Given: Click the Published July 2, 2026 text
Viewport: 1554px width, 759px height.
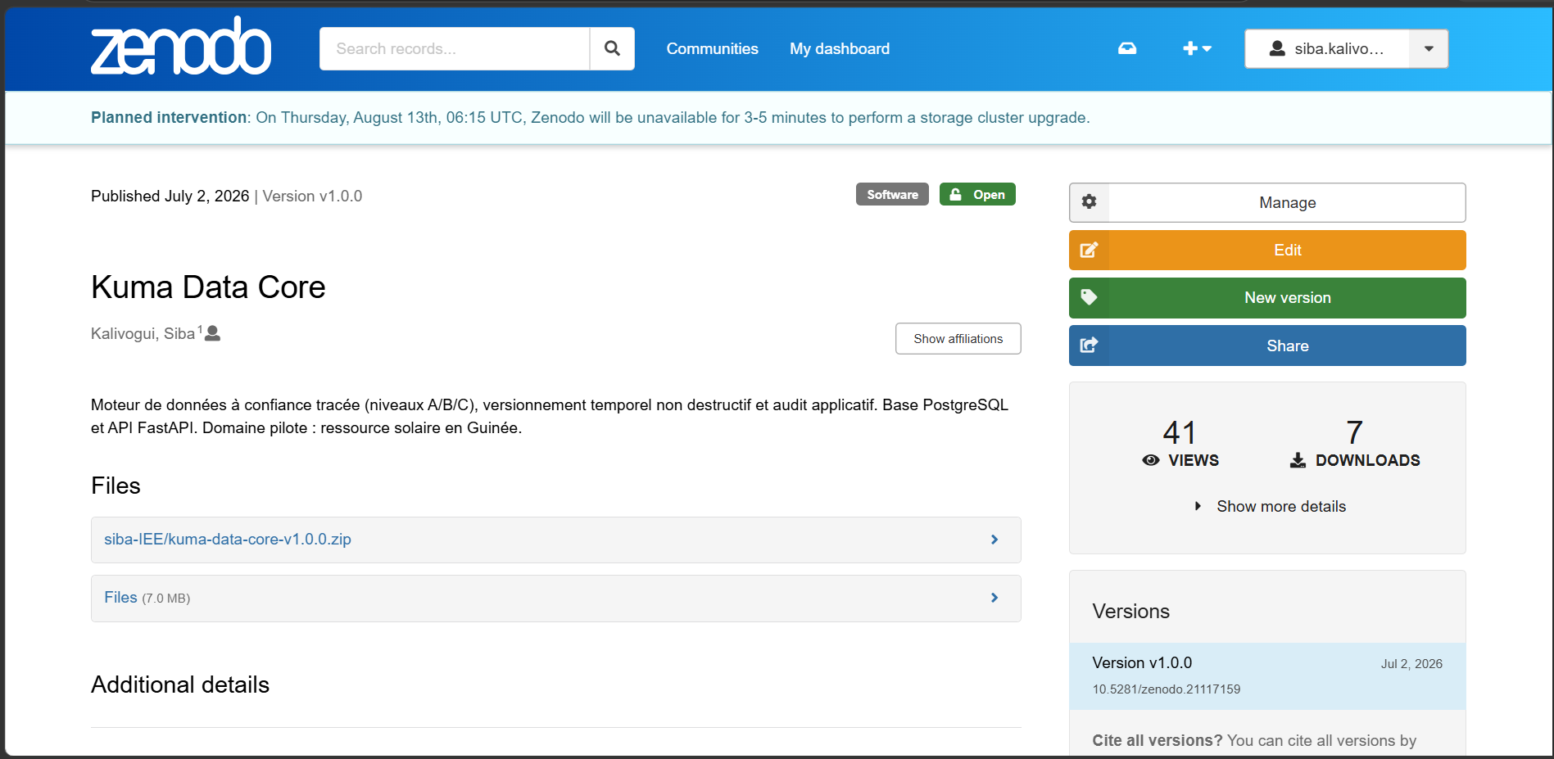Looking at the screenshot, I should point(170,196).
